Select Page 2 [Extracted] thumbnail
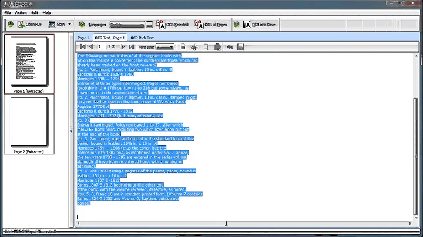 (x=29, y=124)
